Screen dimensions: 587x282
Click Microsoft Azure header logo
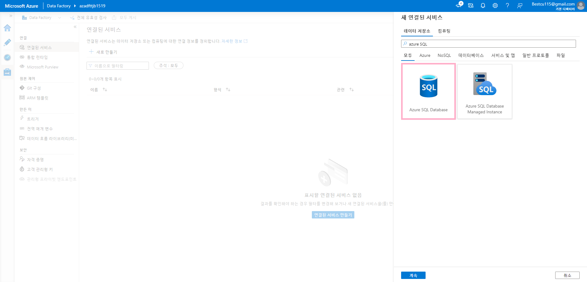pyautogui.click(x=21, y=6)
